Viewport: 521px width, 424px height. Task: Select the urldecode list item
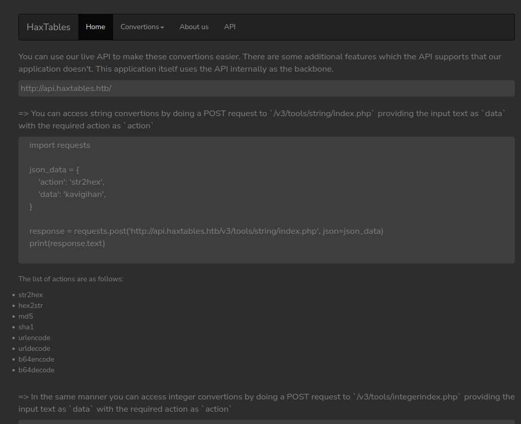point(34,349)
